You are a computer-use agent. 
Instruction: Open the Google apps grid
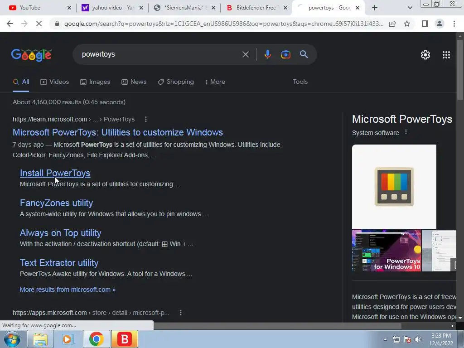pos(446,55)
